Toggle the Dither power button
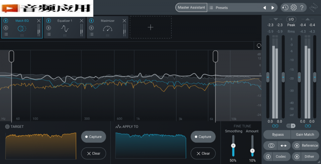The height and width of the screenshot is (164, 321). 297,157
